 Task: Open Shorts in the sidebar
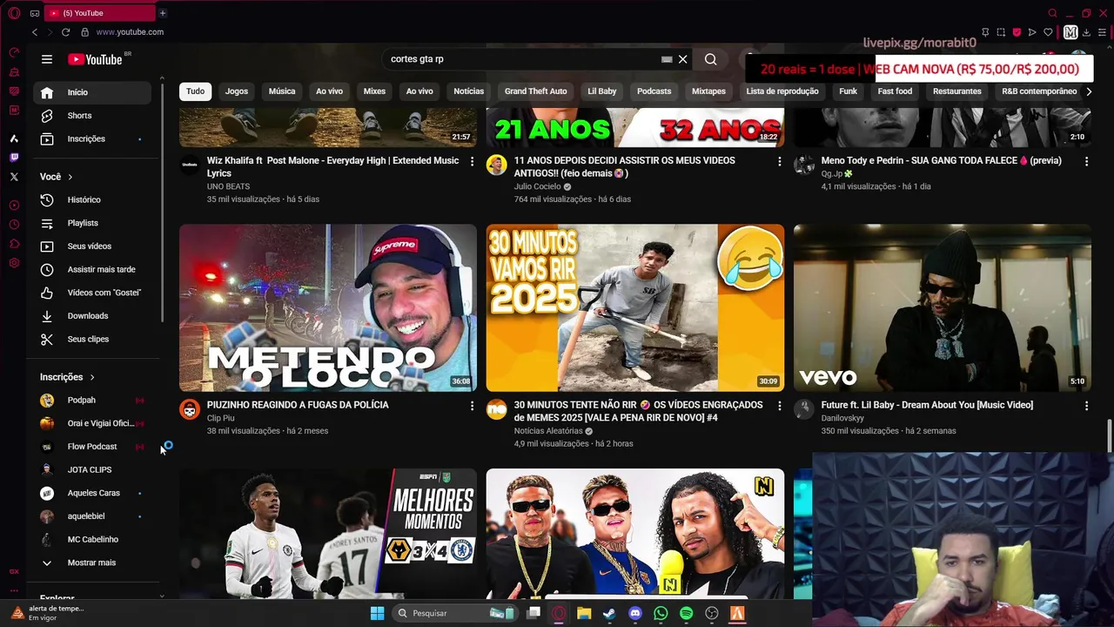click(92, 116)
